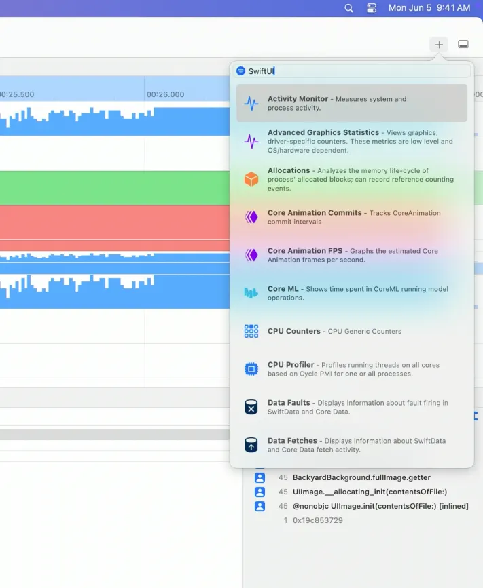Viewport: 483px width, 588px height.
Task: Select the CPU Profiler instrument
Action: [352, 369]
